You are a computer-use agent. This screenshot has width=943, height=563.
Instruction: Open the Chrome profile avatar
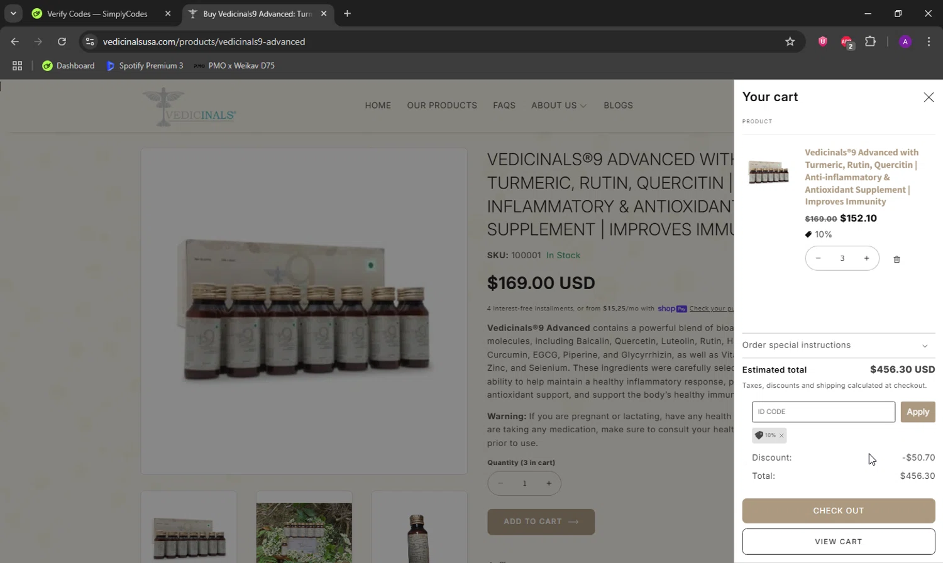[x=905, y=41]
